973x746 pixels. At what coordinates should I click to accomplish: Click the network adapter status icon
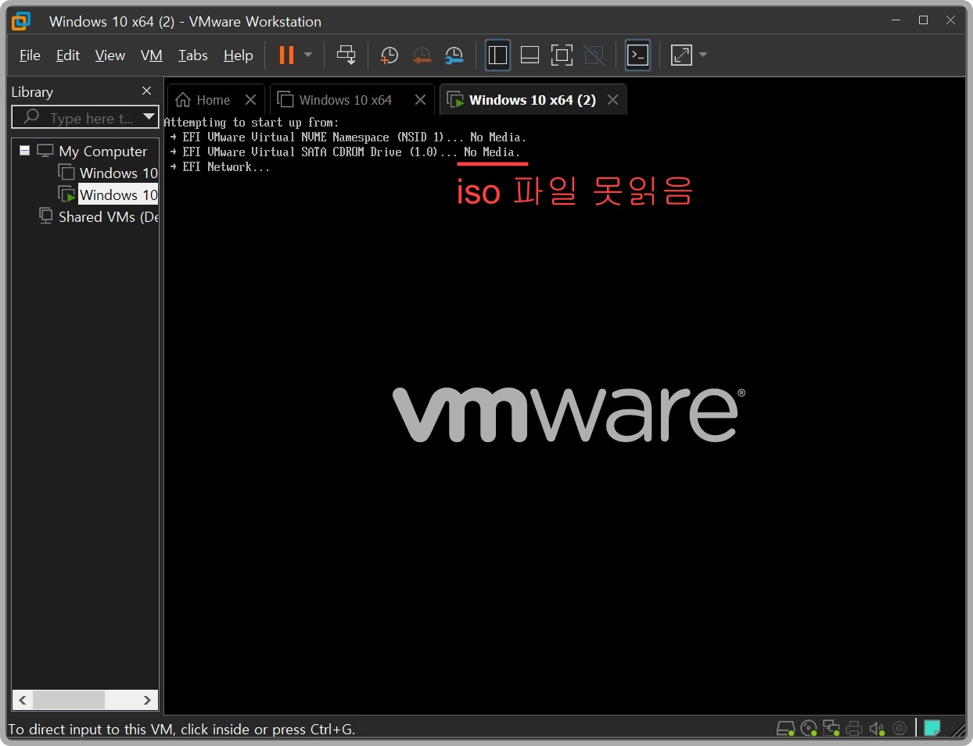point(831,729)
